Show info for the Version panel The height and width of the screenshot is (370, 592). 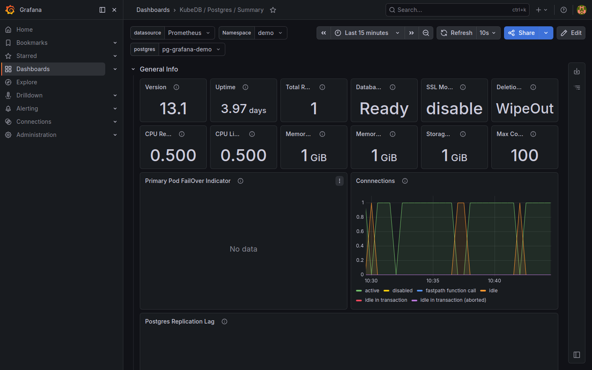pyautogui.click(x=176, y=87)
